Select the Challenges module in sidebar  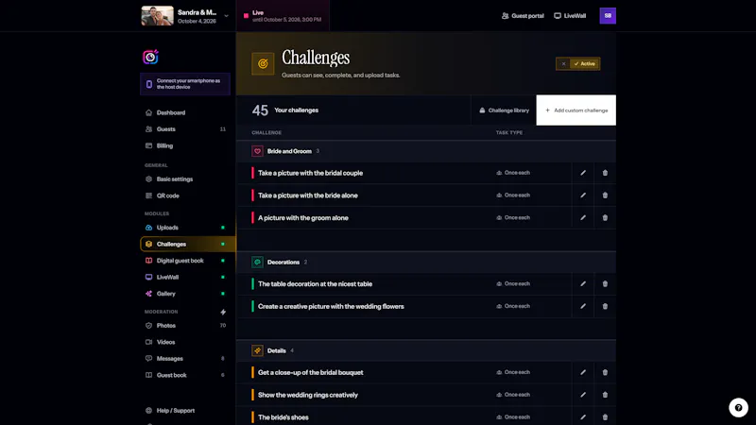pyautogui.click(x=187, y=244)
